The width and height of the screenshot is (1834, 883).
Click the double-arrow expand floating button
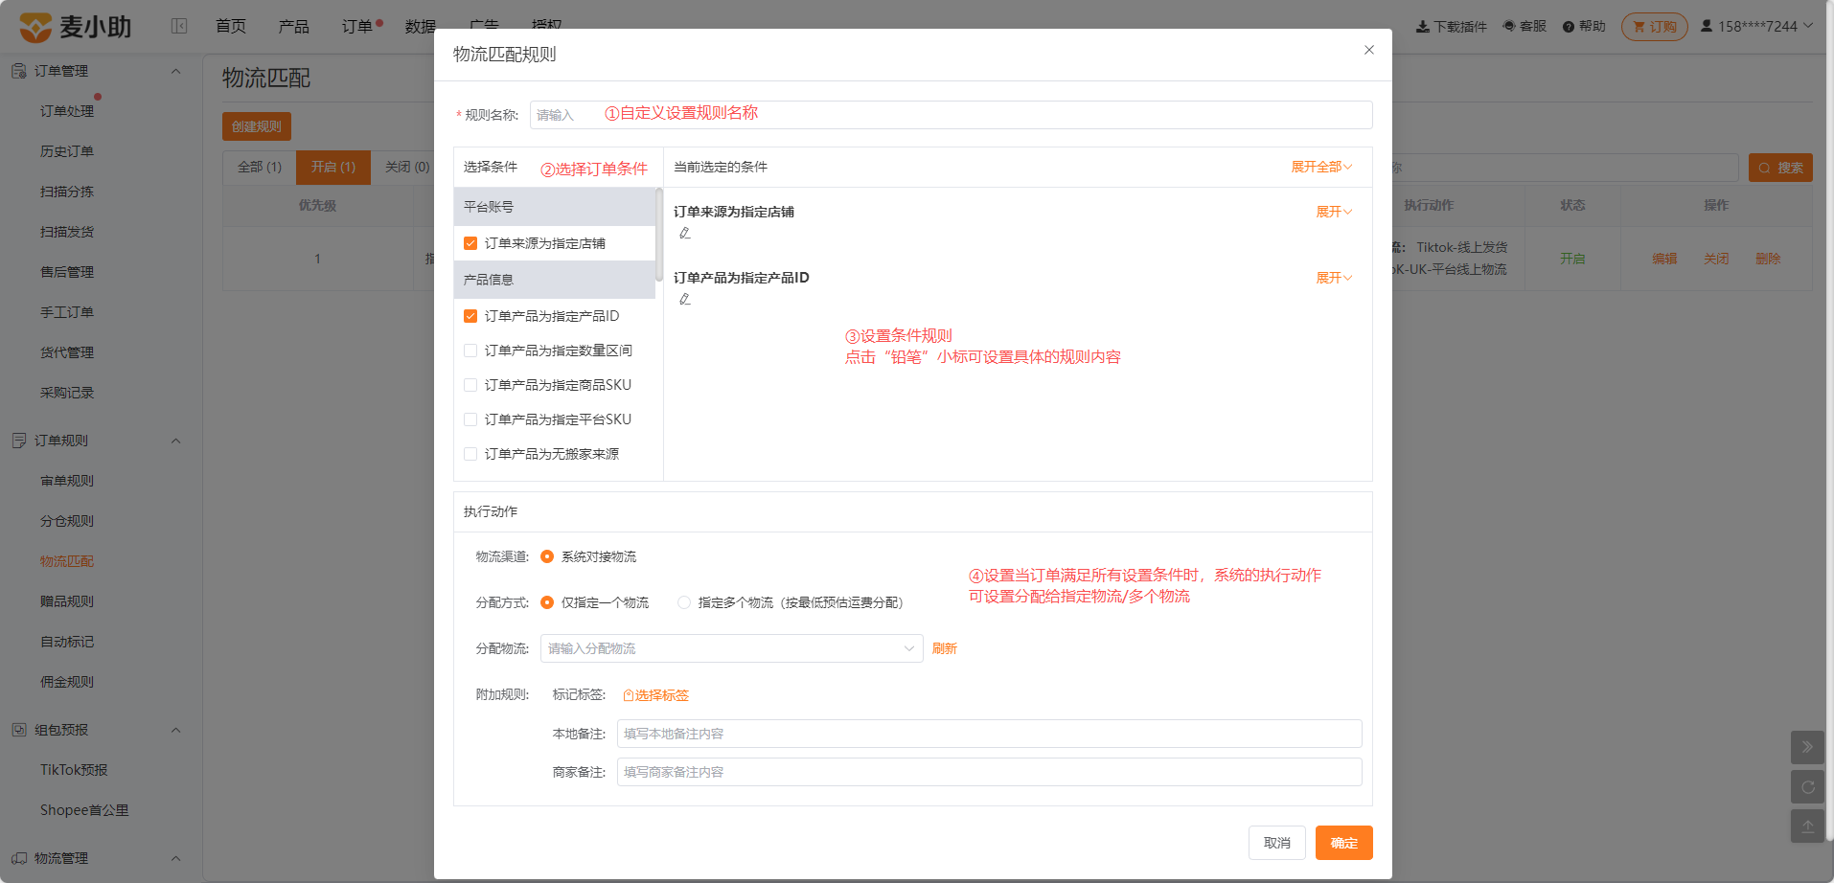pos(1807,747)
